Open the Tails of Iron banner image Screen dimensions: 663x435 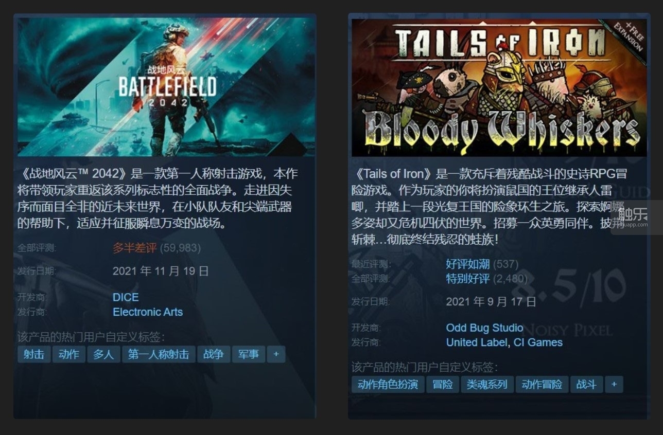(499, 87)
